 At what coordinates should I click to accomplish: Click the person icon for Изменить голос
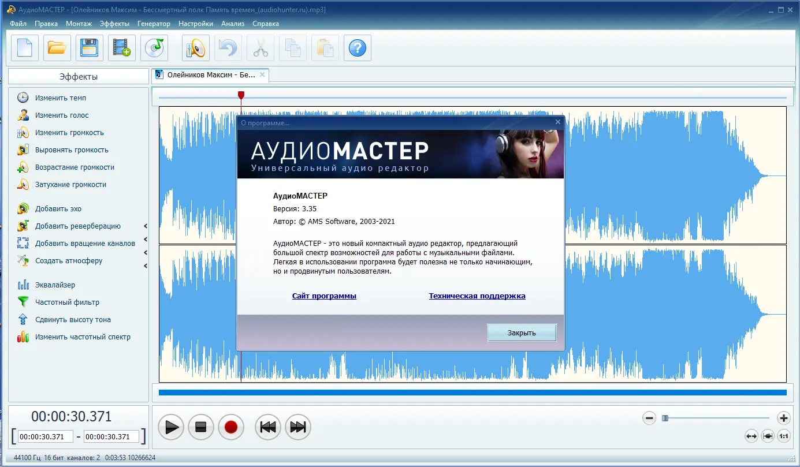click(23, 115)
